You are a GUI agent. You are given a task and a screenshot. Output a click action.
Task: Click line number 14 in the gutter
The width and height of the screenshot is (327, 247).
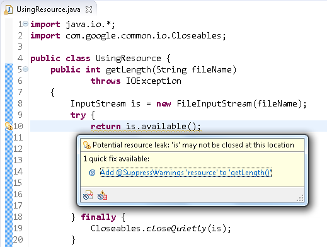pyautogui.click(x=18, y=171)
